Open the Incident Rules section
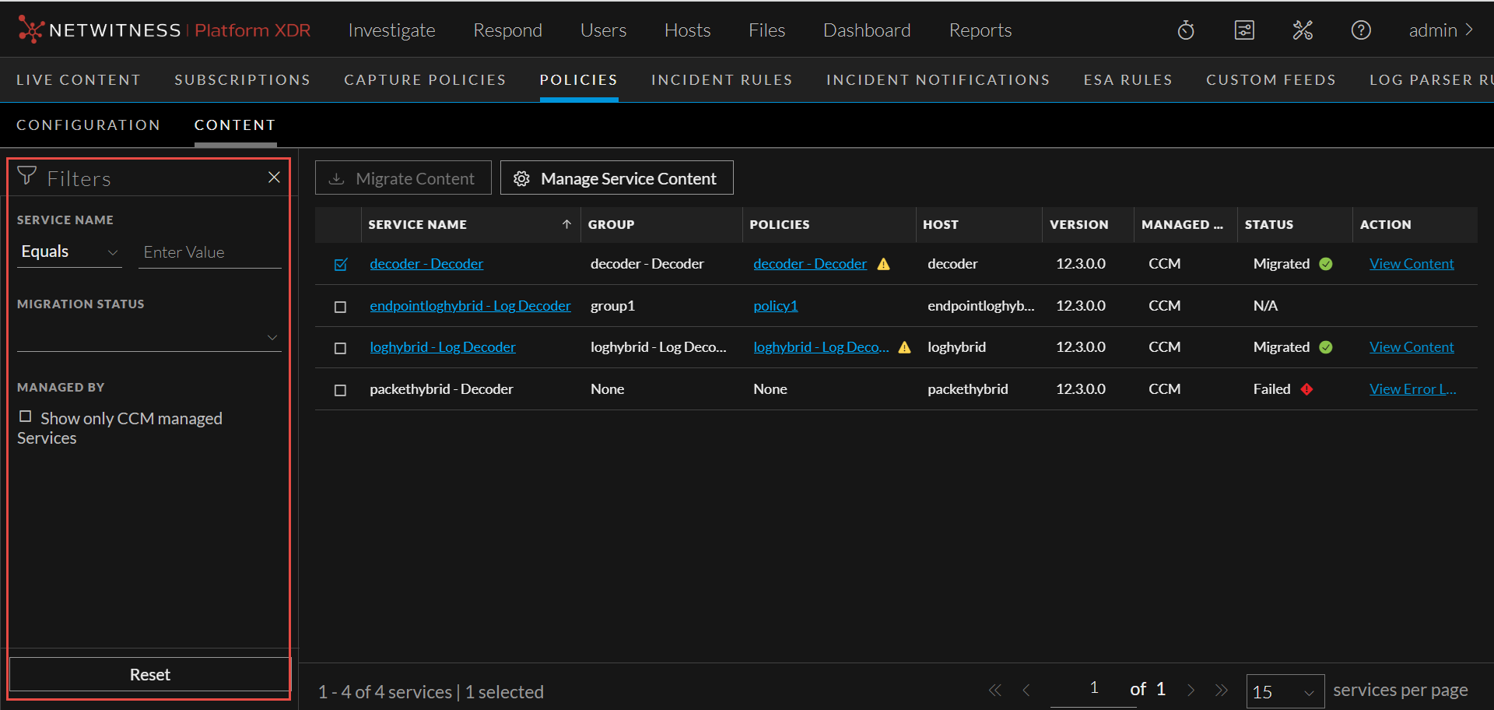This screenshot has width=1494, height=710. tap(722, 79)
